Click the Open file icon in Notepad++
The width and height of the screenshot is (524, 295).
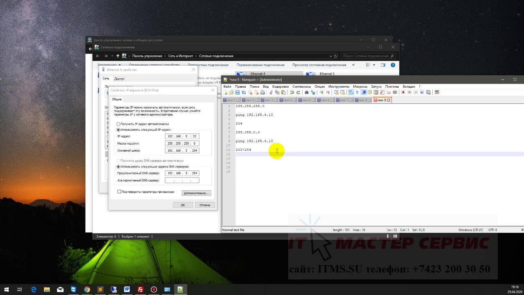(231, 92)
